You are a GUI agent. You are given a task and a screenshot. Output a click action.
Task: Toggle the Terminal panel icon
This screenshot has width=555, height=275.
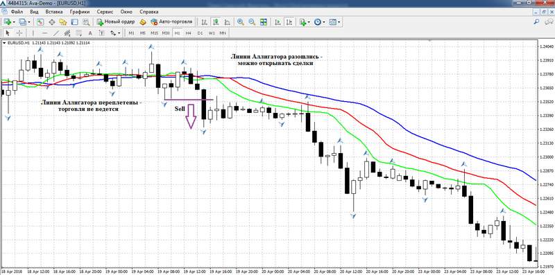pyautogui.click(x=74, y=22)
